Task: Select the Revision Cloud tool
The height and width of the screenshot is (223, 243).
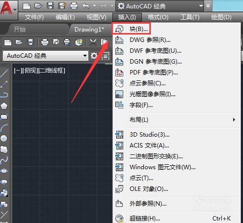Action: (4, 149)
